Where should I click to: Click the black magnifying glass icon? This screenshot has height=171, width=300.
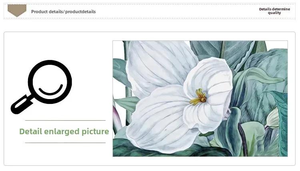pyautogui.click(x=41, y=87)
